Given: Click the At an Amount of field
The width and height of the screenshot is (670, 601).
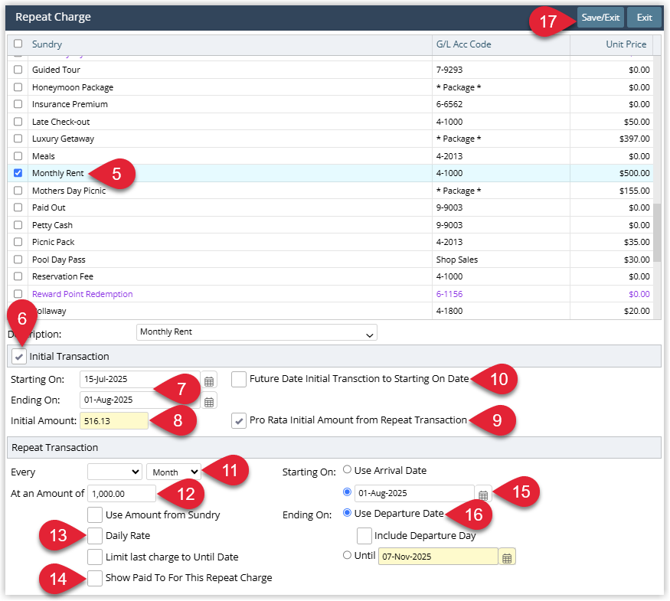Looking at the screenshot, I should click(122, 494).
